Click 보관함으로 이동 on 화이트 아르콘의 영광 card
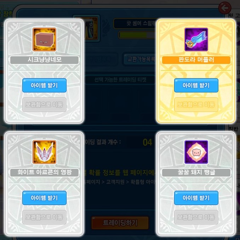 pos(44,217)
